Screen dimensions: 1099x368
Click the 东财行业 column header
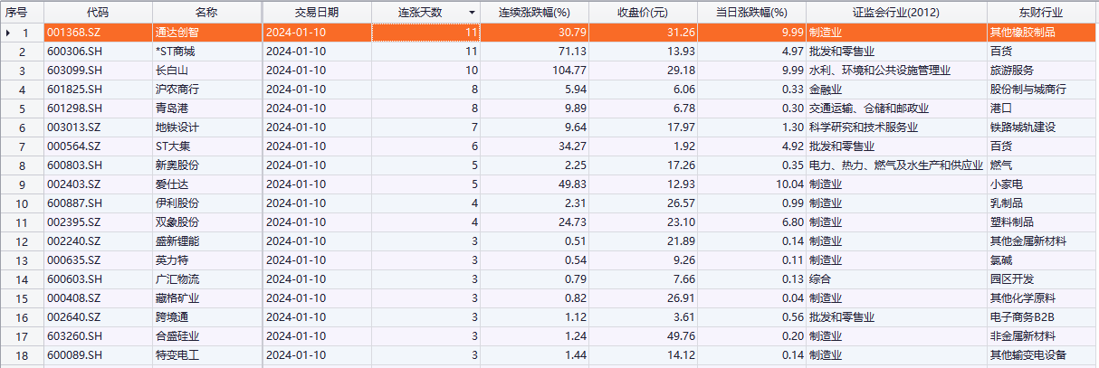[1040, 13]
